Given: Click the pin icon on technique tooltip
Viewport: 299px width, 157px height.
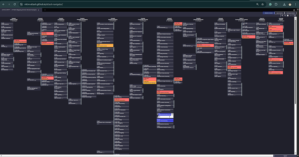Looking at the screenshot, I should point(172,115).
